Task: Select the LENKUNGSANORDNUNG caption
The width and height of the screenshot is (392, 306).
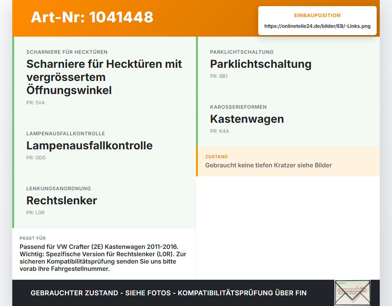Action: coord(58,188)
